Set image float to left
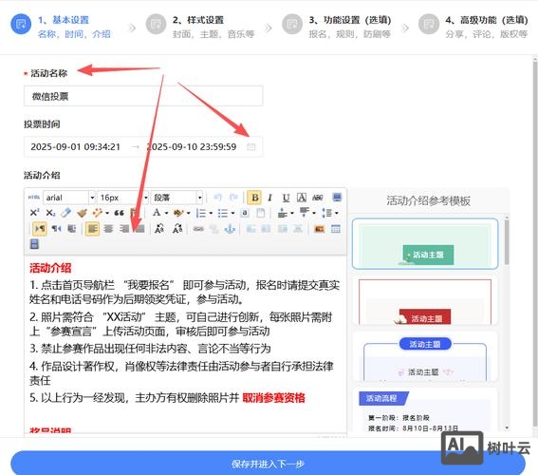This screenshot has height=475, width=538. 267,229
